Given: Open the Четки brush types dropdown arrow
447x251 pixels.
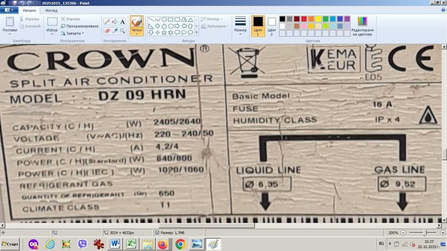Looking at the screenshot, I should pos(136,34).
